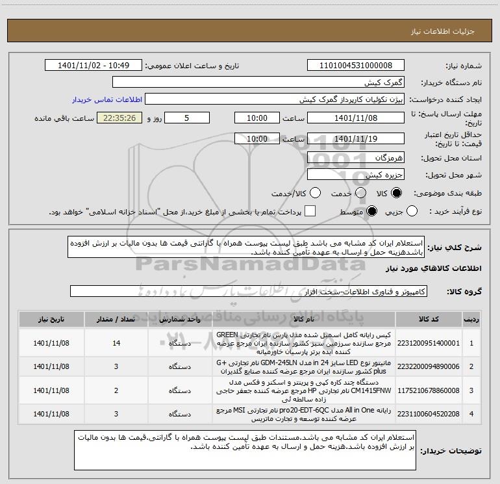Click the delivery province field هرمزگان

pyautogui.click(x=356, y=157)
